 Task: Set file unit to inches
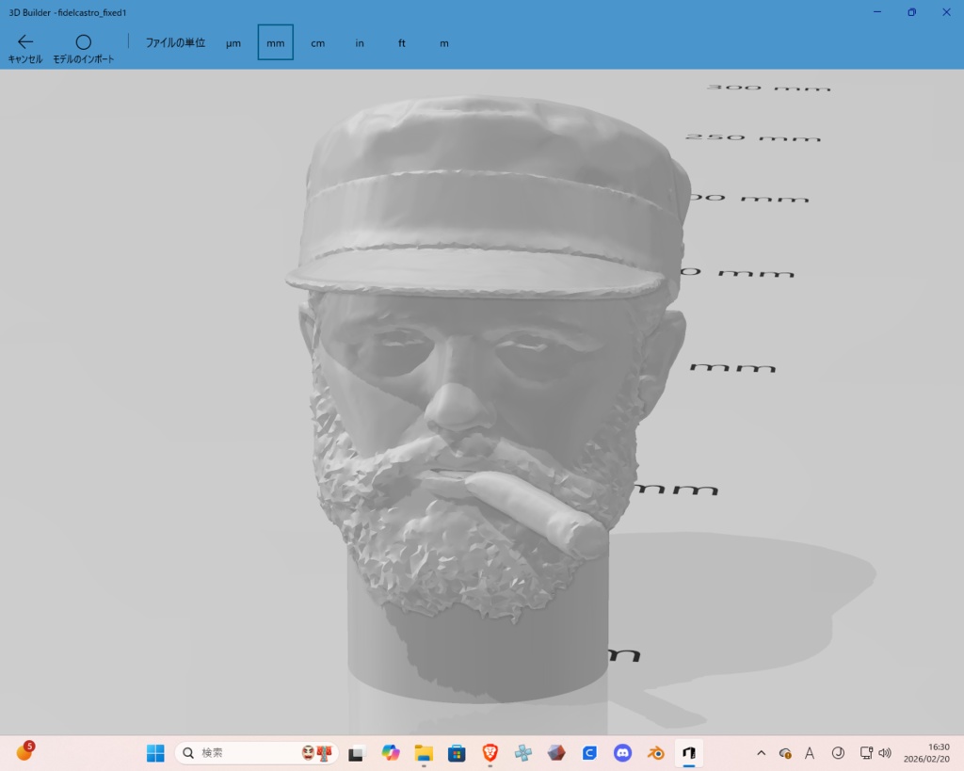[x=360, y=43]
